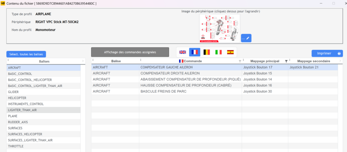Open the Balise column sort handle
The image size is (347, 152).
[x=93, y=60]
